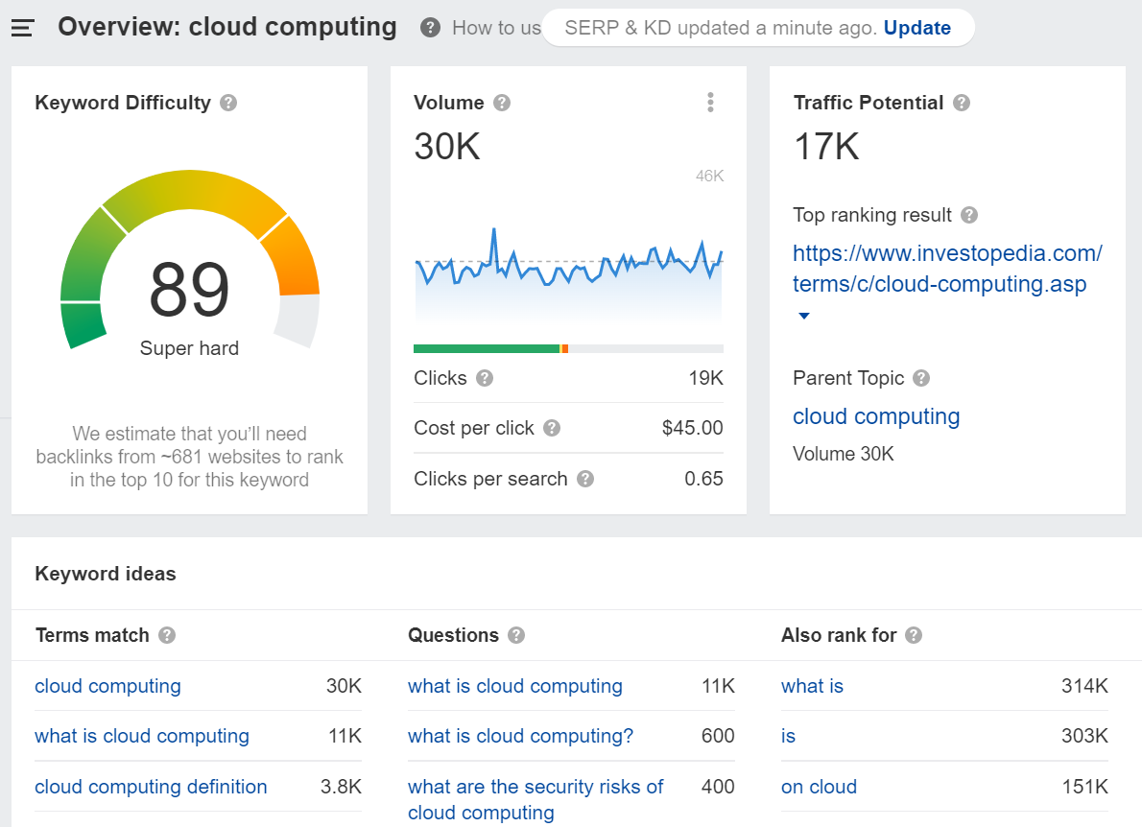The height and width of the screenshot is (827, 1142).
Task: Open 'cloud computing definition' keyword link
Action: point(151,787)
